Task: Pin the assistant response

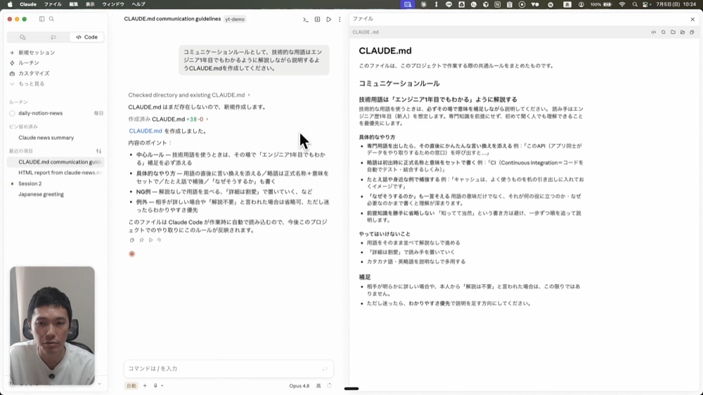Action: pyautogui.click(x=141, y=240)
